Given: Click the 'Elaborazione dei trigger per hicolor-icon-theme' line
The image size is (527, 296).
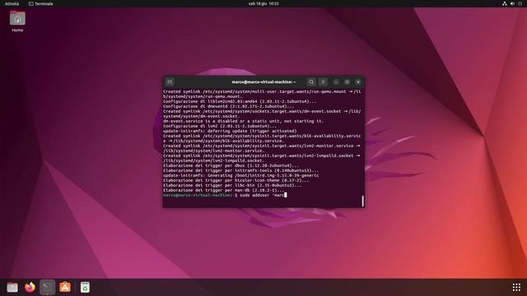Looking at the screenshot, I should (236, 180).
